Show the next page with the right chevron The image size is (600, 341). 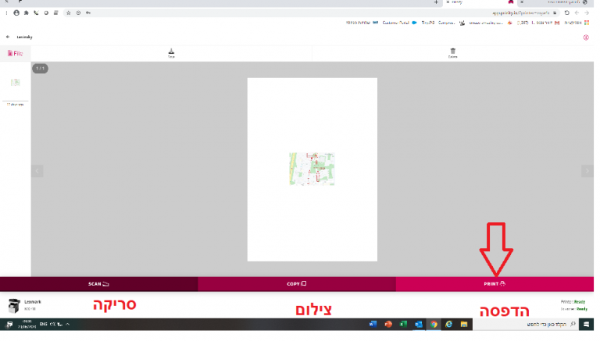point(587,171)
